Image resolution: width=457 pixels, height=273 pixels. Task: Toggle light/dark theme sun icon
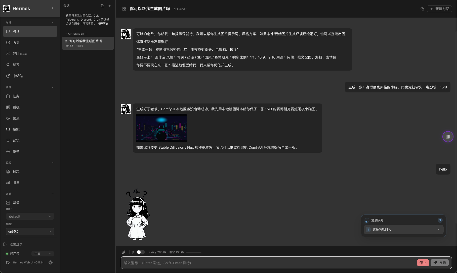[51, 262]
